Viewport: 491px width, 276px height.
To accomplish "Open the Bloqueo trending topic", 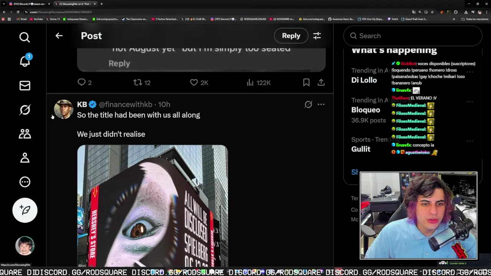I will tap(366, 110).
